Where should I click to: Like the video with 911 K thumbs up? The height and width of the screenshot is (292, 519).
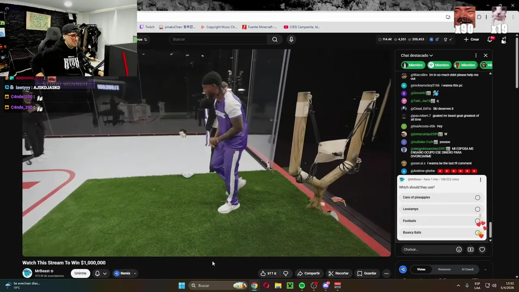click(268, 273)
